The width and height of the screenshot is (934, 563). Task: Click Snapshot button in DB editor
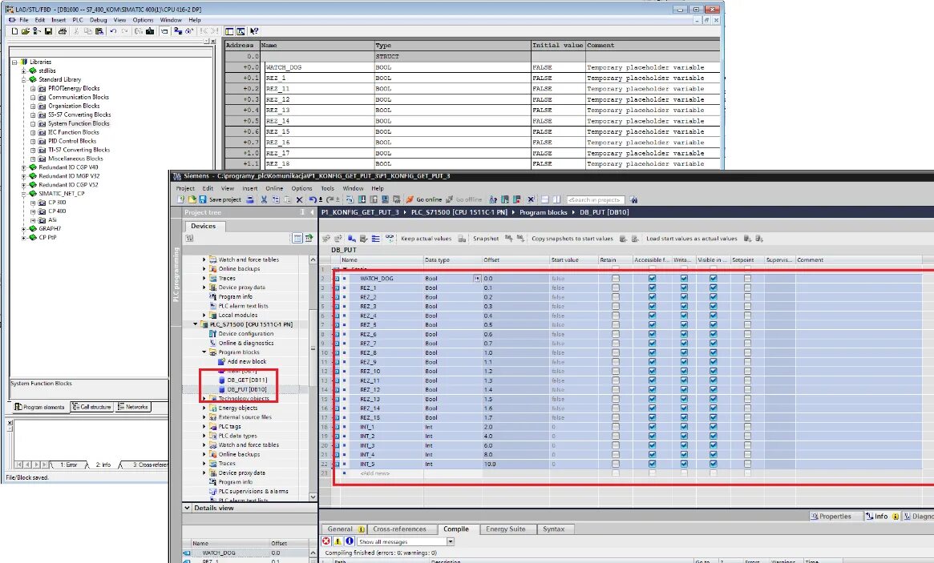(486, 238)
